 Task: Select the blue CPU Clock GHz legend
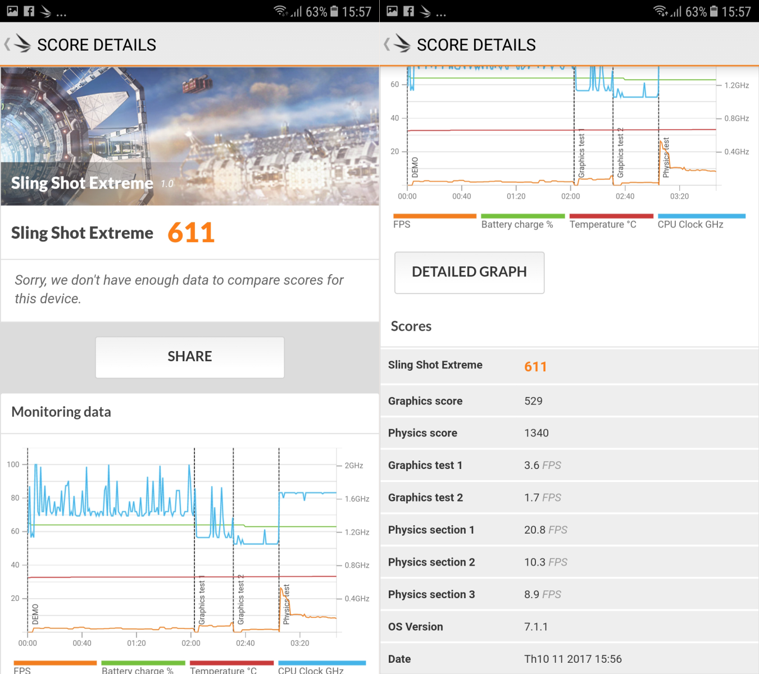point(702,221)
